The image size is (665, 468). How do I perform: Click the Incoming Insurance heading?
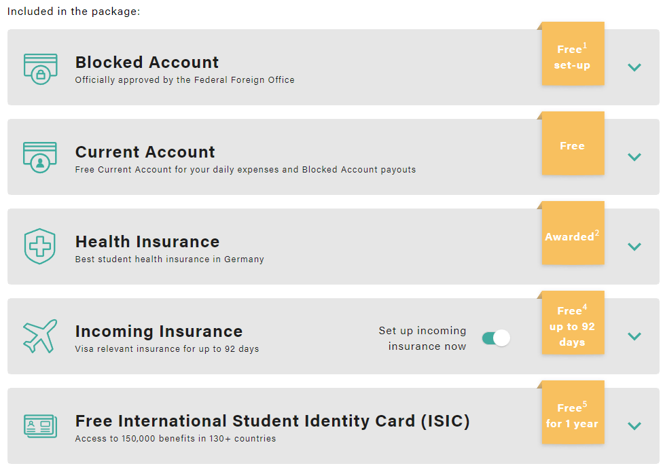tap(159, 331)
